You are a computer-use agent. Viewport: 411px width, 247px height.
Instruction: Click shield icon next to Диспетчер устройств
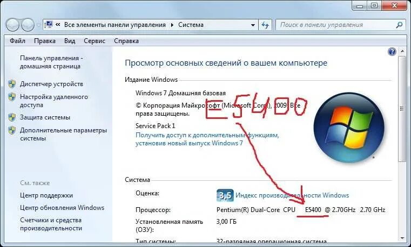point(12,84)
